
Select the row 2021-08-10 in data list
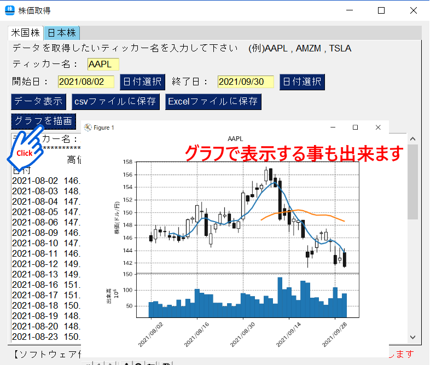coord(46,244)
